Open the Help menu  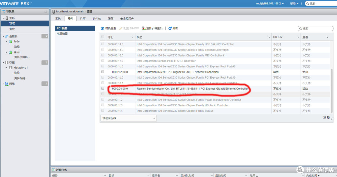[x=294, y=3]
